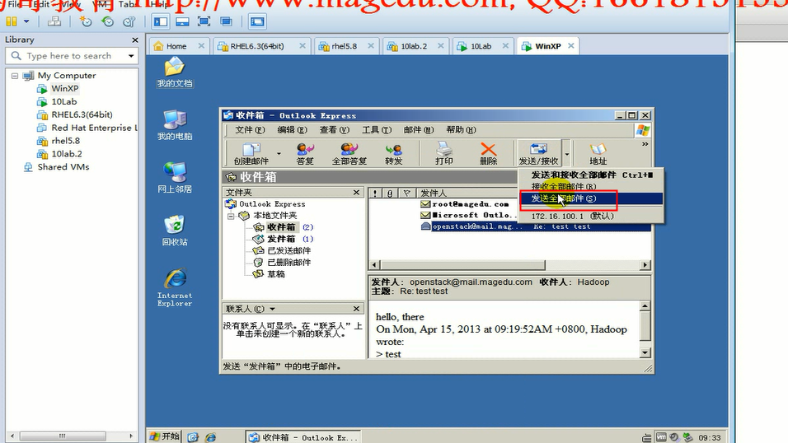Enter full screen mode

click(204, 21)
